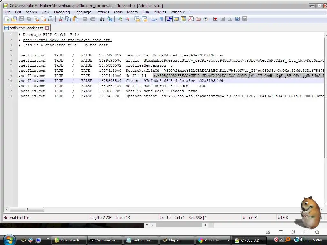The image size is (327, 245).
Task: Open the Language menu
Action: pos(83,12)
